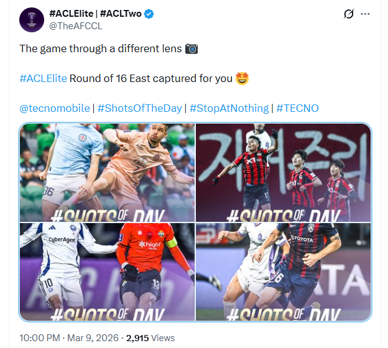The height and width of the screenshot is (348, 388).
Task: View photo of CyberAgent and orange-kit players
Action: (107, 272)
